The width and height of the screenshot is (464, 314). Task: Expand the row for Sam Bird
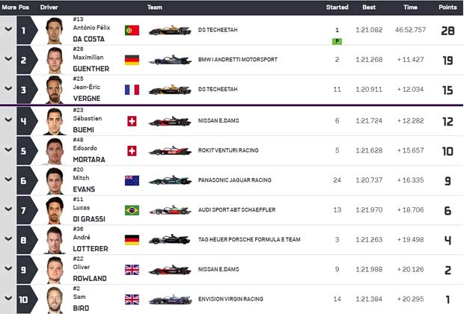pyautogui.click(x=8, y=299)
